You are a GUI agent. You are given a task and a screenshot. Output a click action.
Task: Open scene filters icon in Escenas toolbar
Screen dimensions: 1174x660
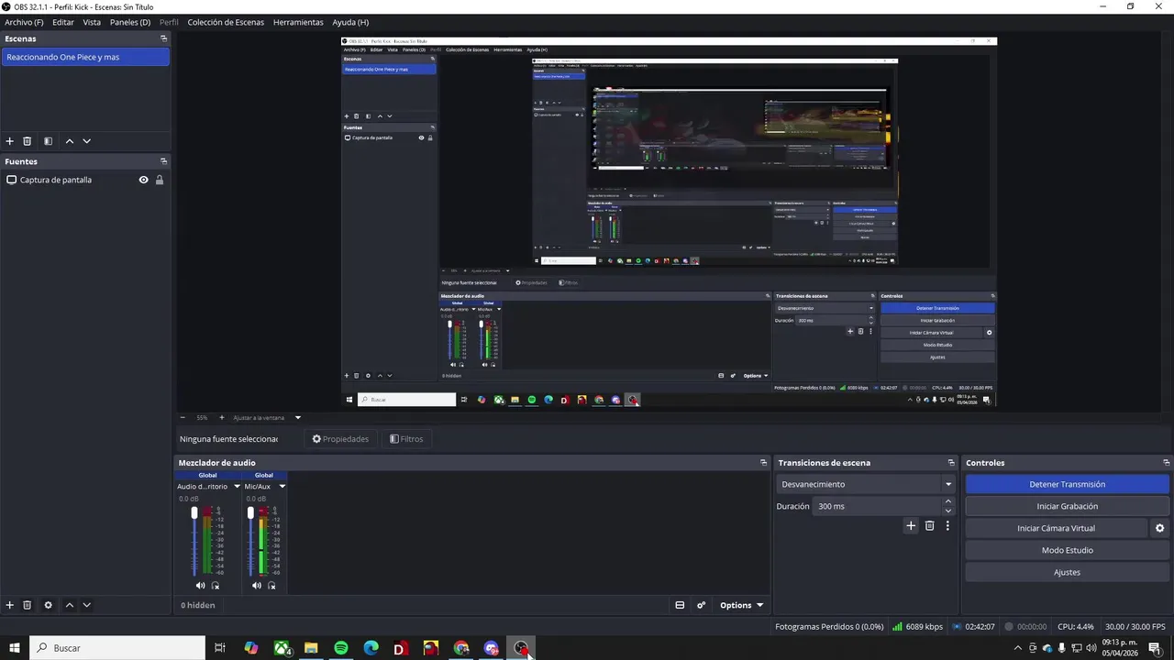point(48,141)
